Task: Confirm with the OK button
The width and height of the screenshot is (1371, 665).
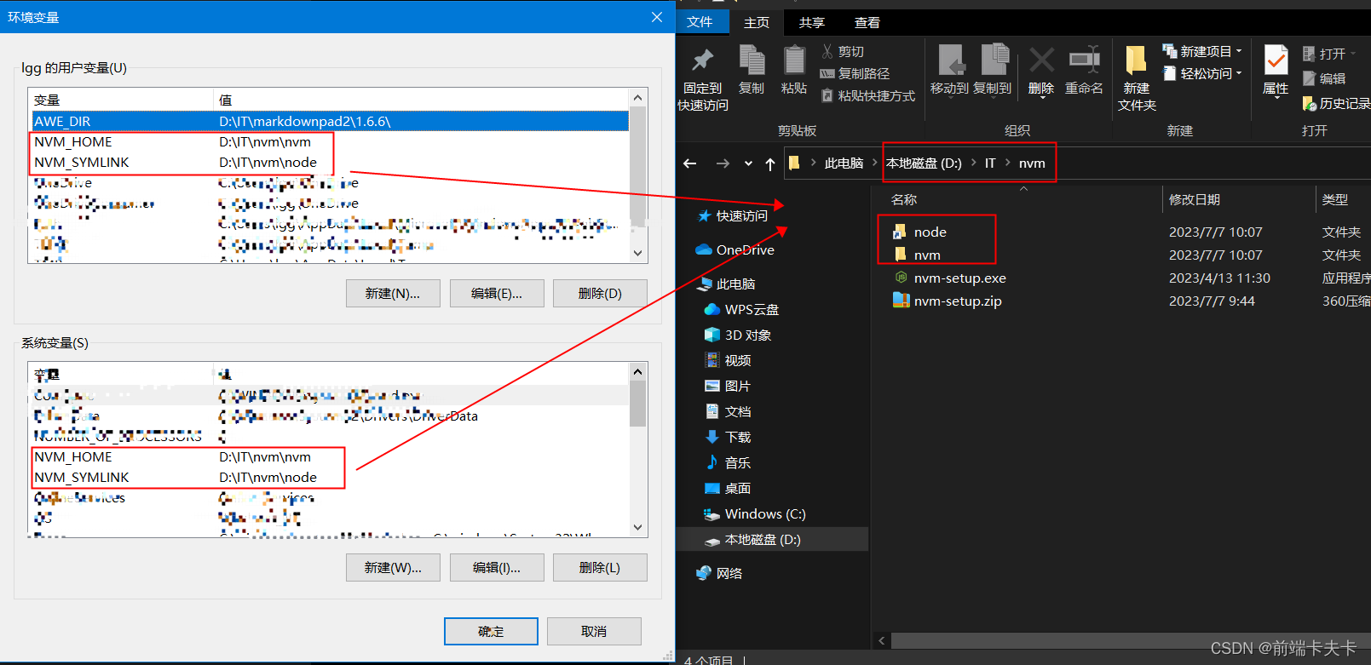Action: (x=491, y=631)
